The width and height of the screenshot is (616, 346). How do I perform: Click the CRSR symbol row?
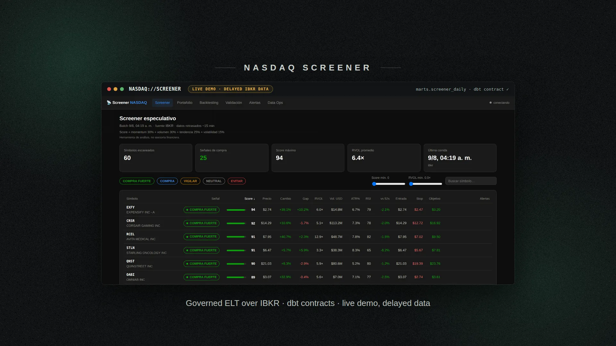pyautogui.click(x=308, y=223)
